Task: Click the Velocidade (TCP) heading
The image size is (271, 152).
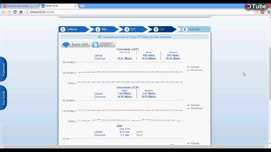Action: pyautogui.click(x=127, y=87)
